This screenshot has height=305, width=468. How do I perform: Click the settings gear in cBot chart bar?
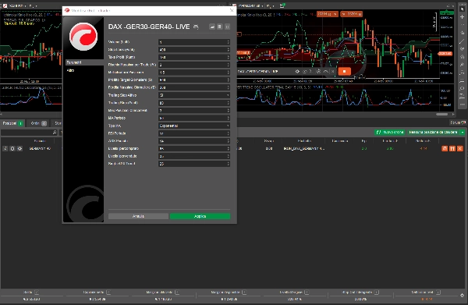point(297,71)
